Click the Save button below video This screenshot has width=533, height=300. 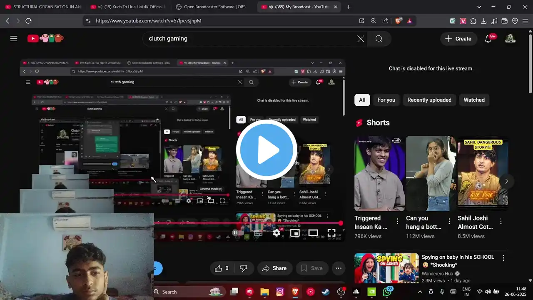tap(312, 268)
